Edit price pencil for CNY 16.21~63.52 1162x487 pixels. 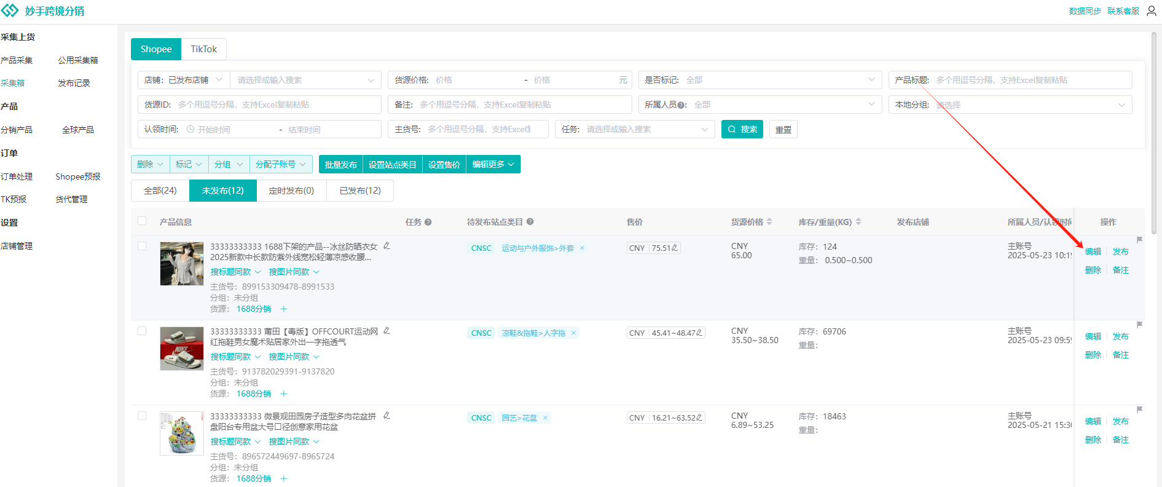pos(699,418)
